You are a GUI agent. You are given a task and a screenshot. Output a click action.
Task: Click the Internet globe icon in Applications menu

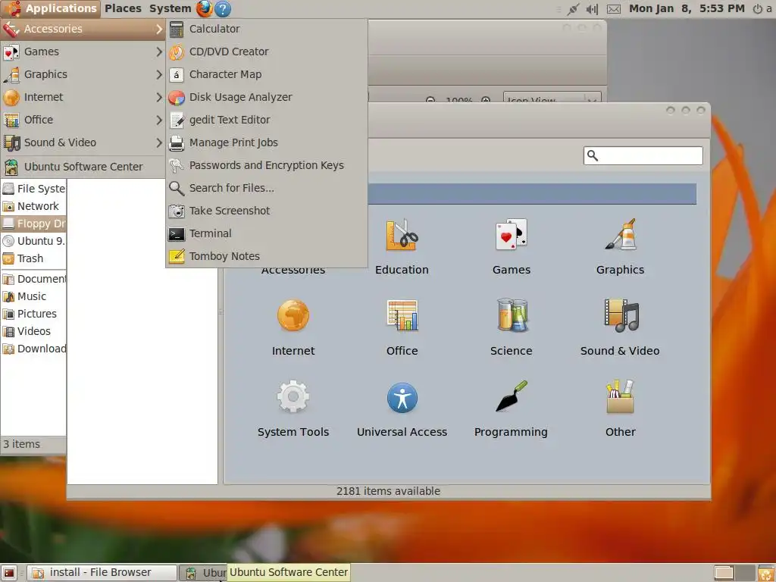[11, 97]
